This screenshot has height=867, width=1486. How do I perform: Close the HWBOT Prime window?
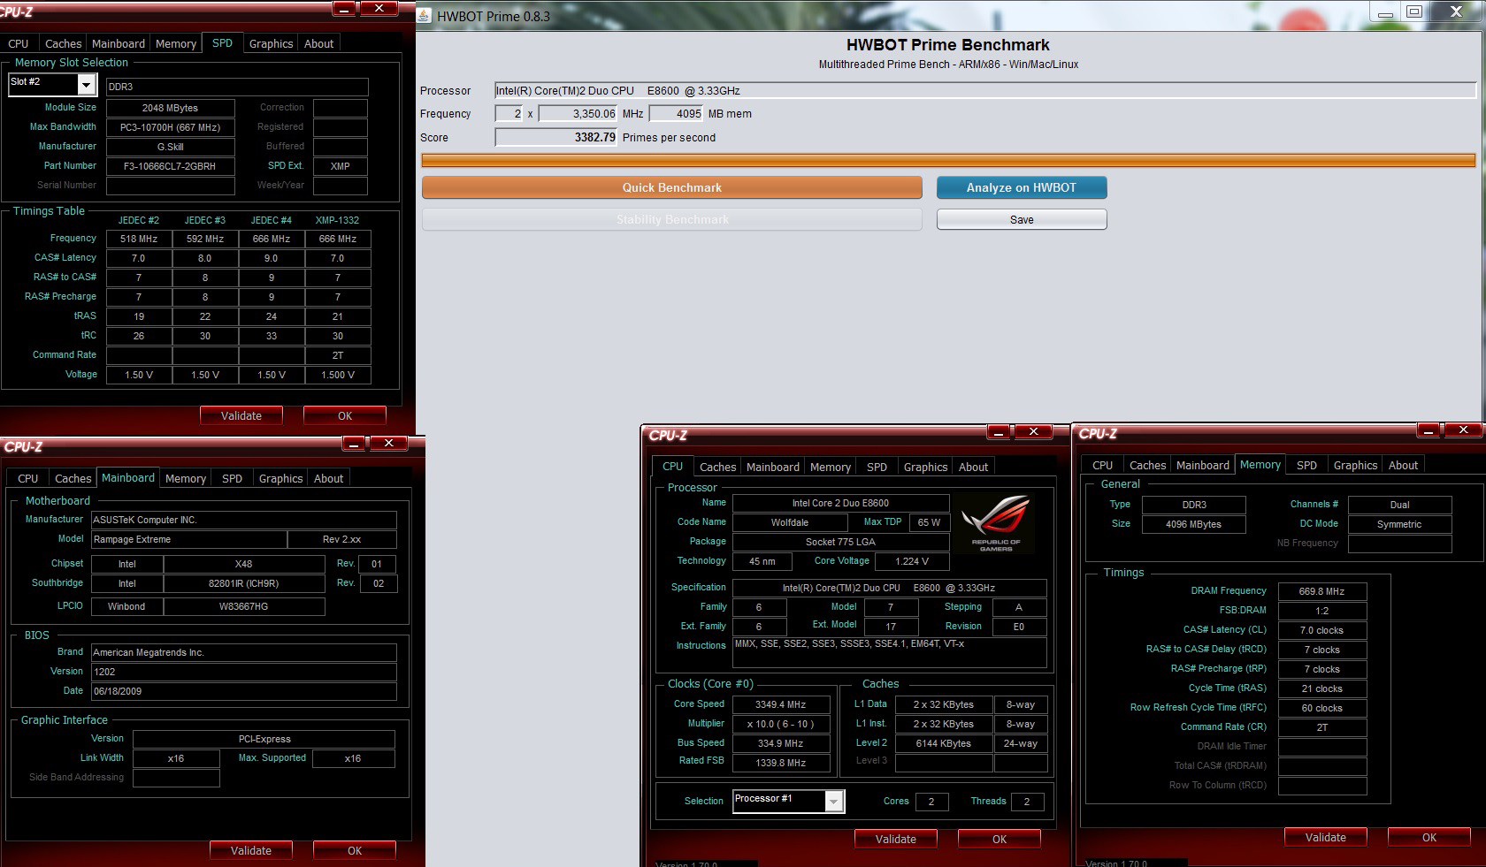1457,11
